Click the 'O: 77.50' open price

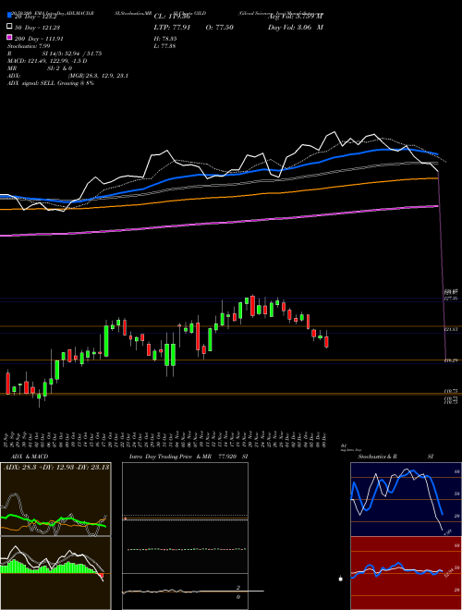pyautogui.click(x=219, y=27)
